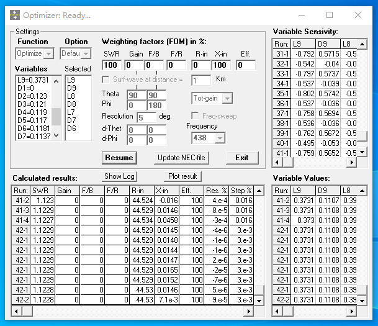Open the Show Log button
The width and height of the screenshot is (378, 326).
tap(119, 176)
